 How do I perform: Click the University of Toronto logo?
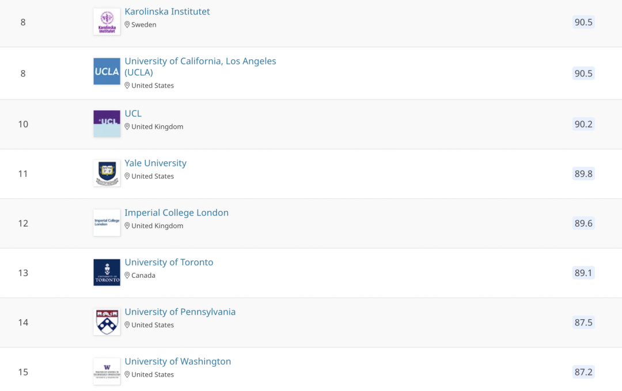(x=107, y=272)
